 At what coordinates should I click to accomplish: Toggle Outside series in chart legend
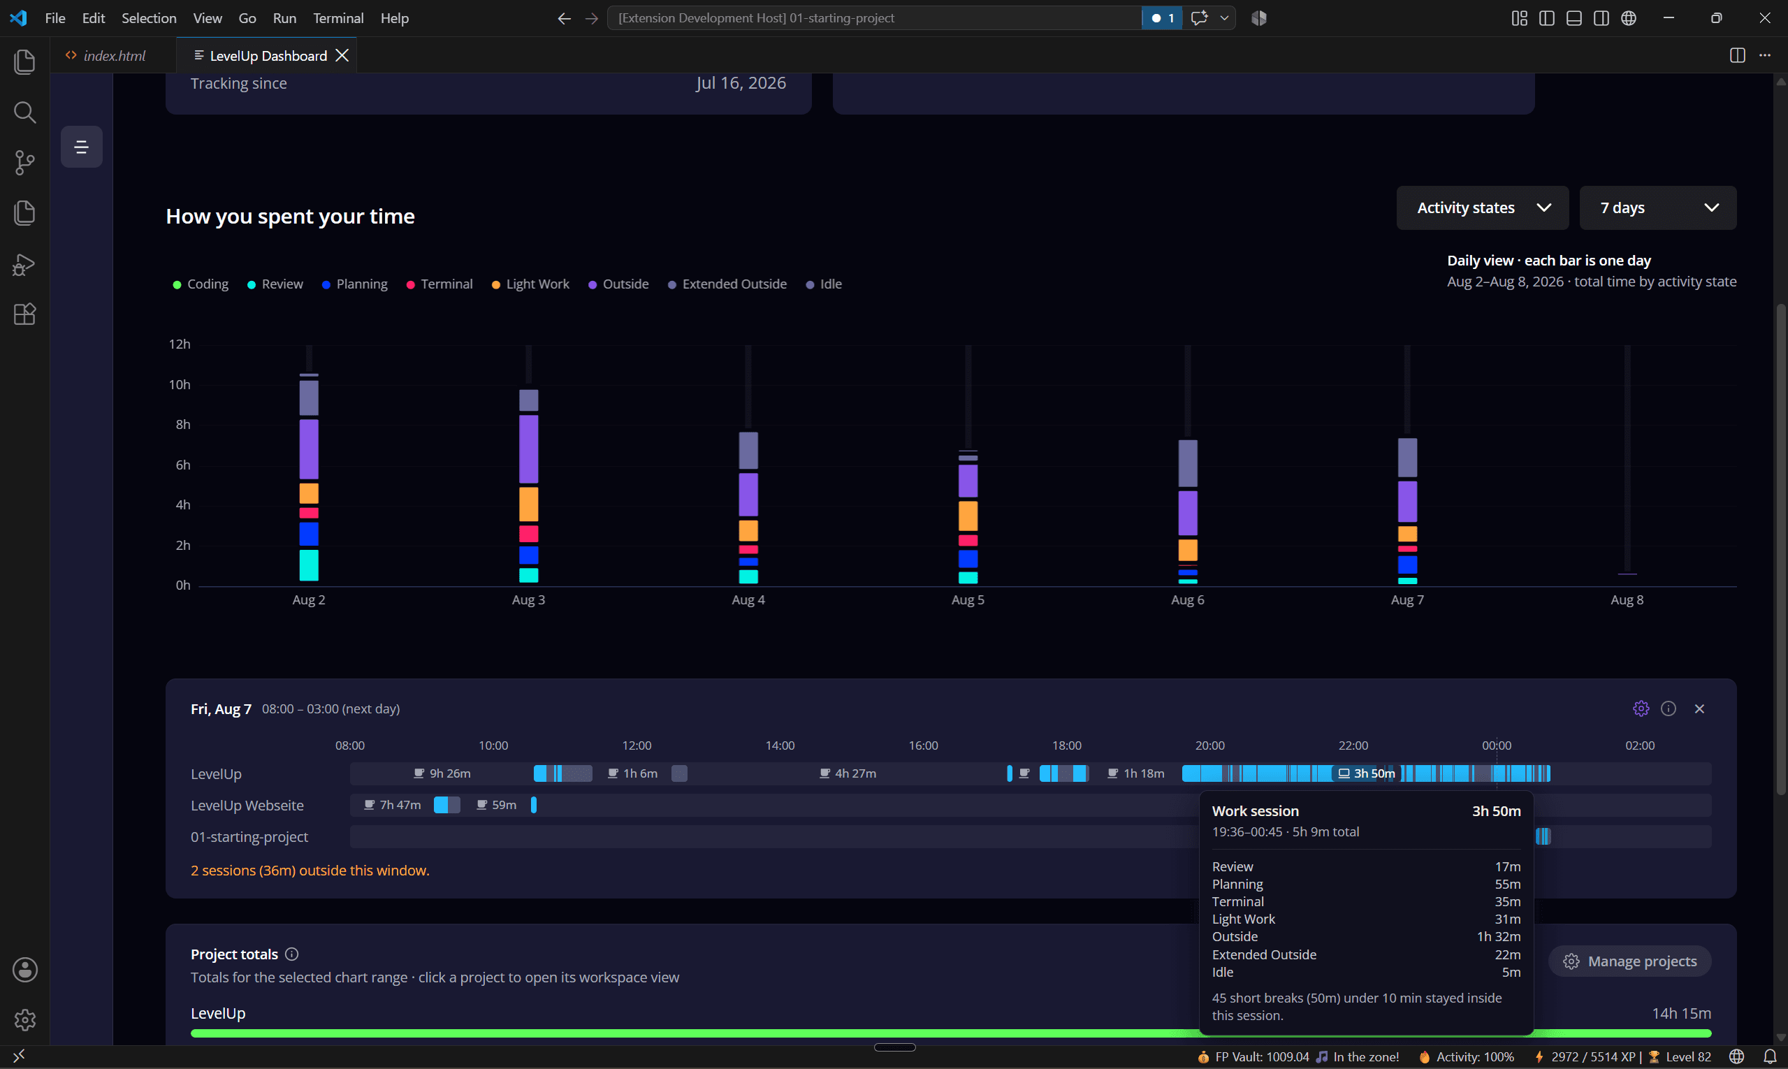618,284
